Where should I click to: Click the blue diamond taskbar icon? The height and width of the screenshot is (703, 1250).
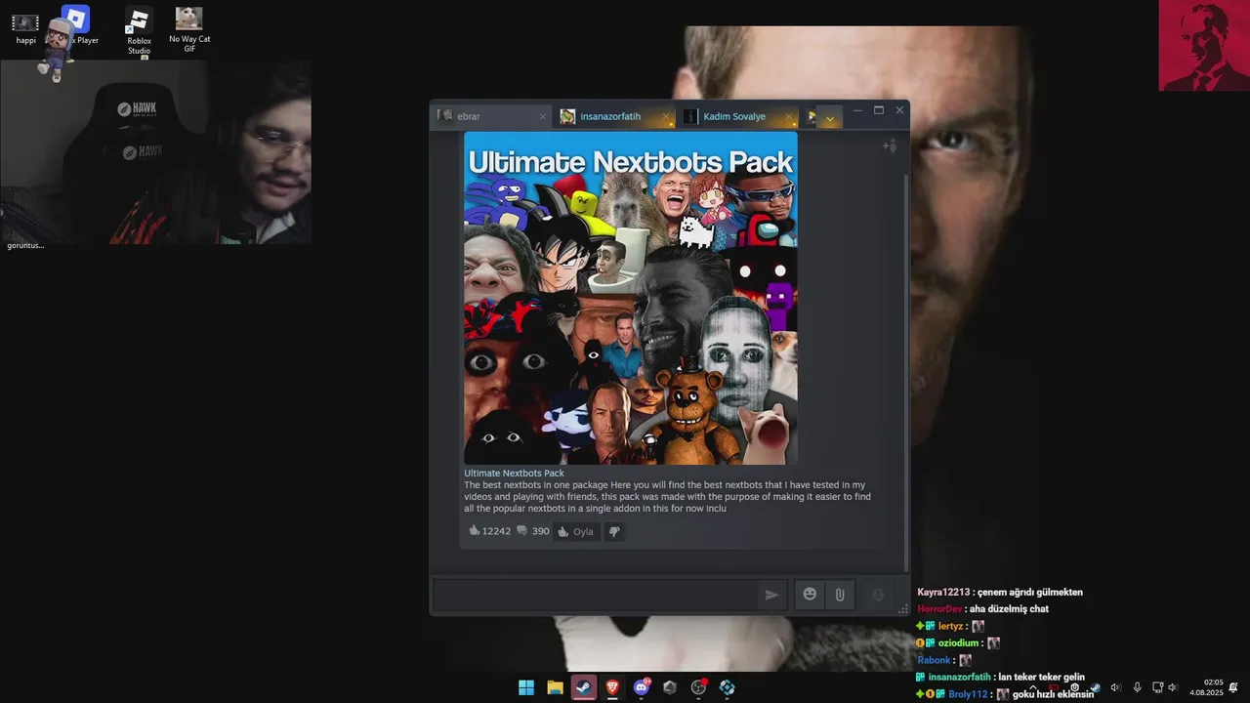pos(728,687)
